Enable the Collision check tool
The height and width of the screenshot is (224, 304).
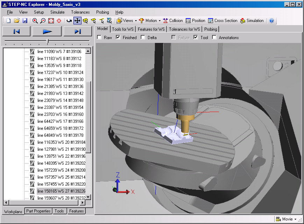172,21
